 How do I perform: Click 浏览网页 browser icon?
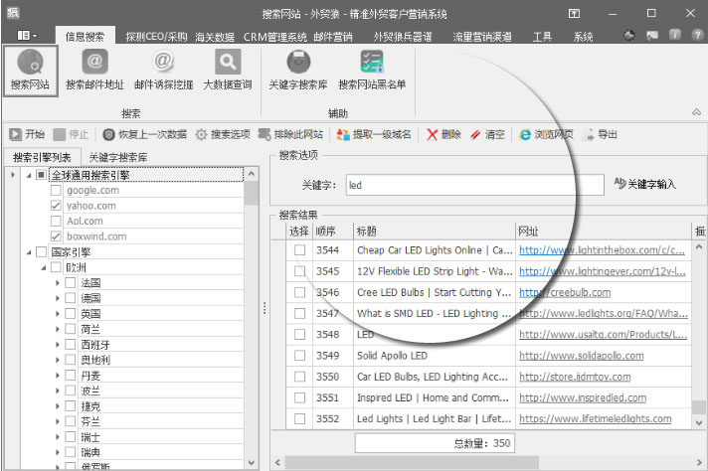click(x=546, y=134)
